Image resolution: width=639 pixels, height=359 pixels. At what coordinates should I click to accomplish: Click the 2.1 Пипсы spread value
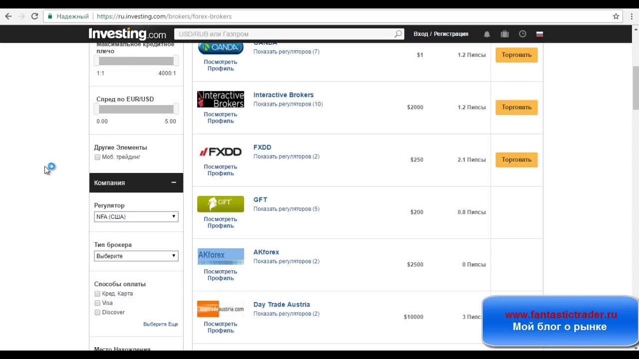pyautogui.click(x=472, y=160)
